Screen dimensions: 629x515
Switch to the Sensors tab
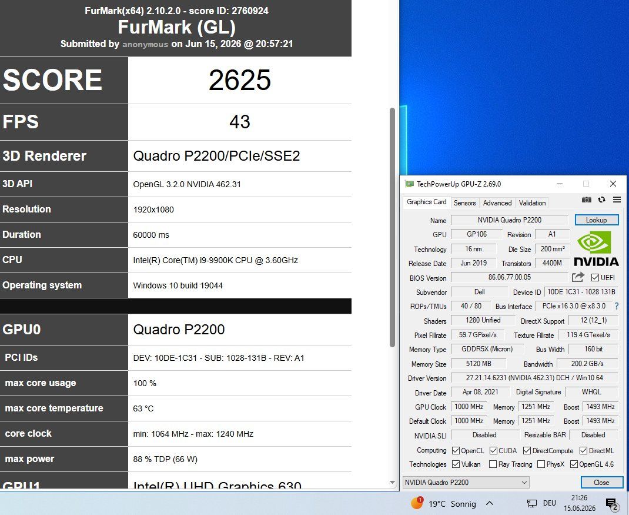pyautogui.click(x=464, y=203)
